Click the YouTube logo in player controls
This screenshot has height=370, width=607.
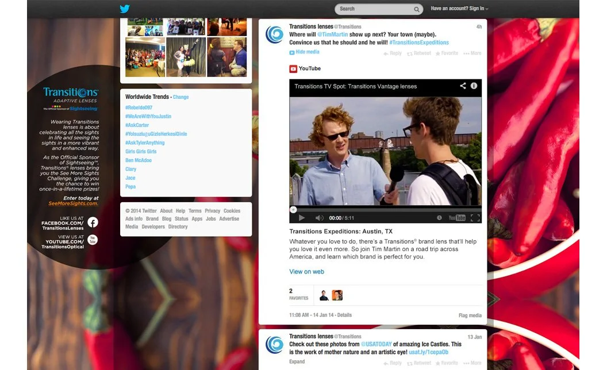pyautogui.click(x=457, y=218)
